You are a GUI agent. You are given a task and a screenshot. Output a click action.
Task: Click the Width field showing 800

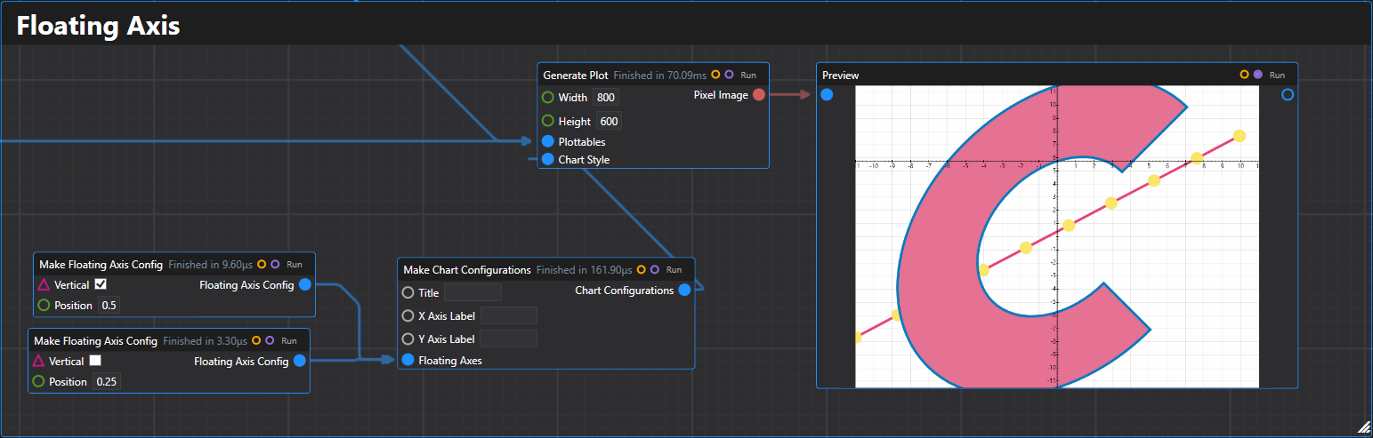605,98
